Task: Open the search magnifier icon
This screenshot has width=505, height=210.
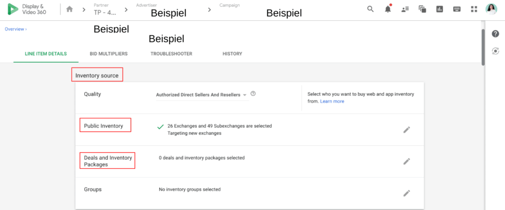Action: [x=370, y=9]
